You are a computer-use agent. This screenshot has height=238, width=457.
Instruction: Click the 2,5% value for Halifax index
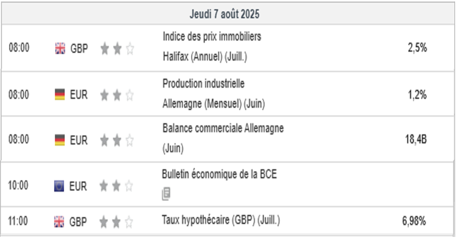[x=417, y=48]
